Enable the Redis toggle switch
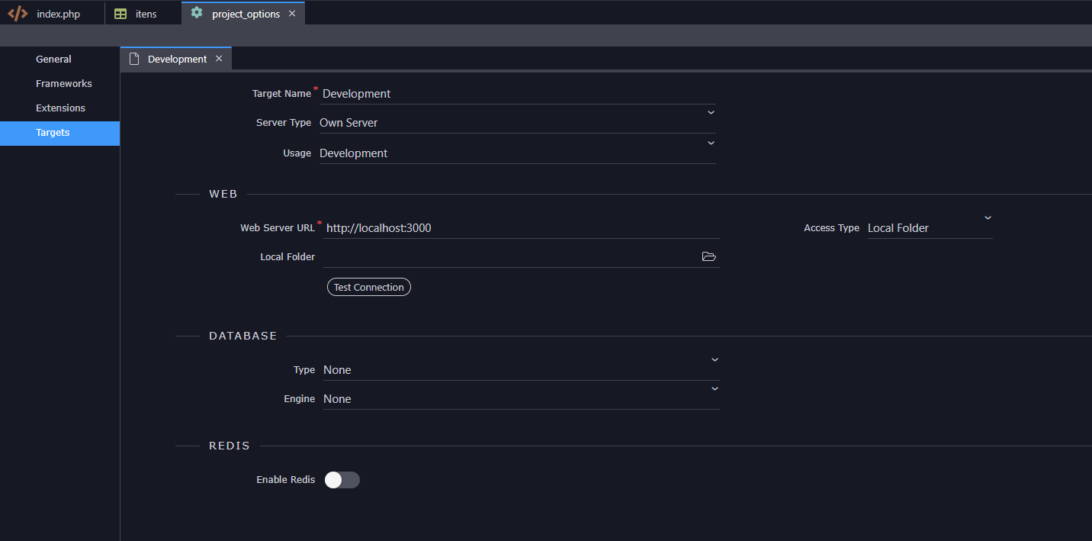Screen dimensions: 1092x541 (x=342, y=479)
